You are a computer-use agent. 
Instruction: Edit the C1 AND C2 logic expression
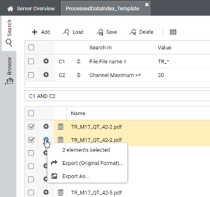117,96
